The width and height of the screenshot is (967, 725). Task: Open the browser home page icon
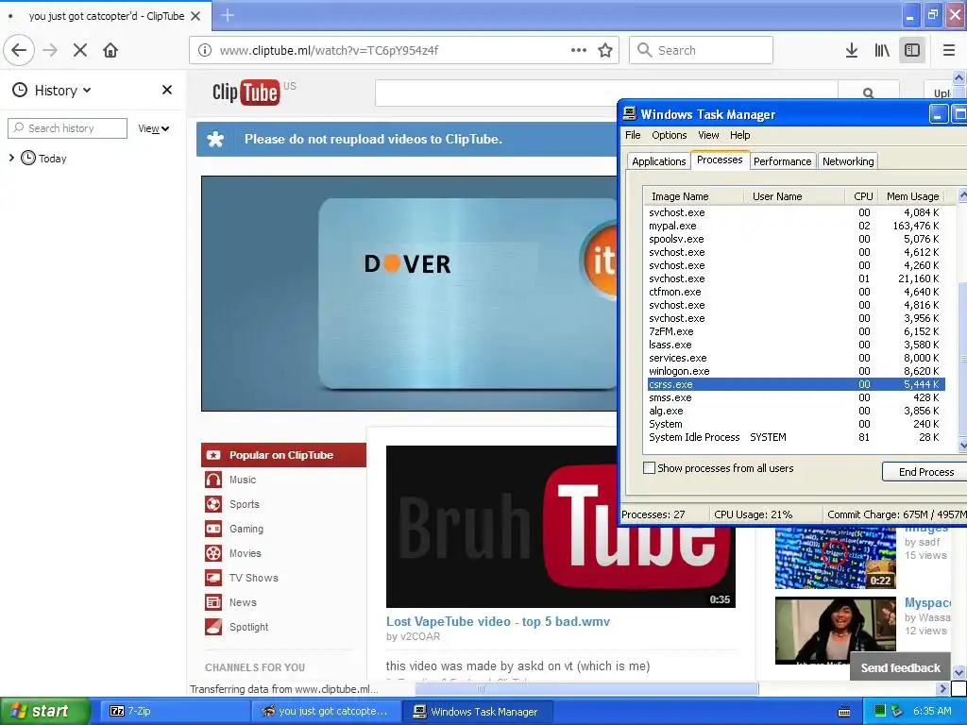(110, 50)
